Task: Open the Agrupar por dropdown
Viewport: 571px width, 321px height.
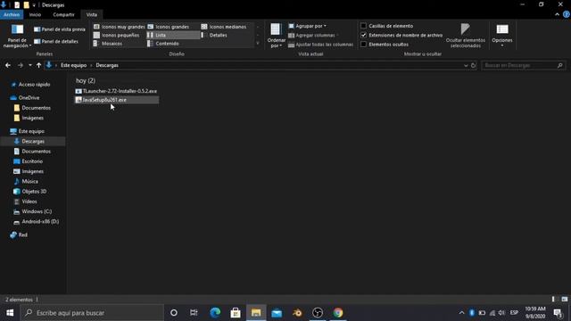Action: [x=307, y=26]
